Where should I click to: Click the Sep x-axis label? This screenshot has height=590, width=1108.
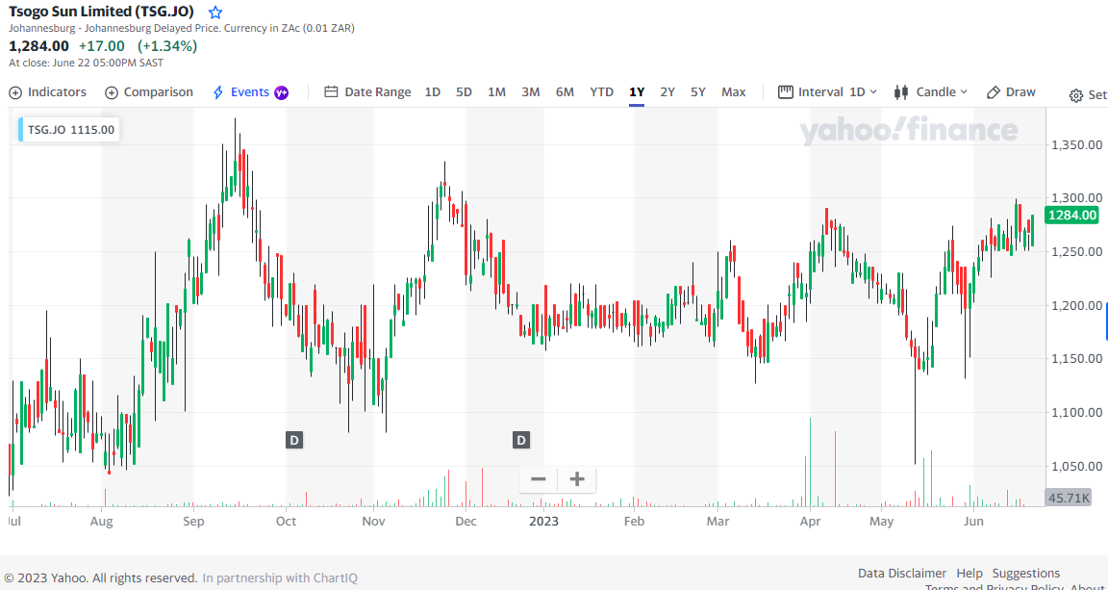(x=193, y=522)
